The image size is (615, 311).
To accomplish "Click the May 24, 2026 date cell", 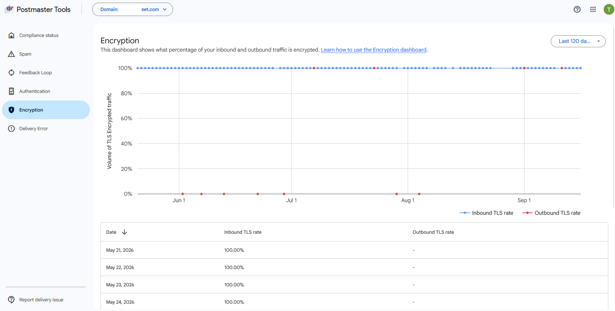I will pyautogui.click(x=120, y=302).
